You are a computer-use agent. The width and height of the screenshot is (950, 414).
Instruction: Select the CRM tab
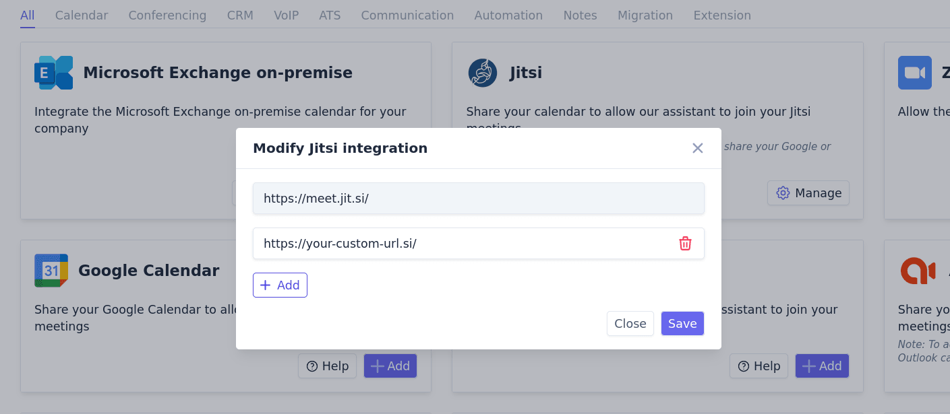240,15
